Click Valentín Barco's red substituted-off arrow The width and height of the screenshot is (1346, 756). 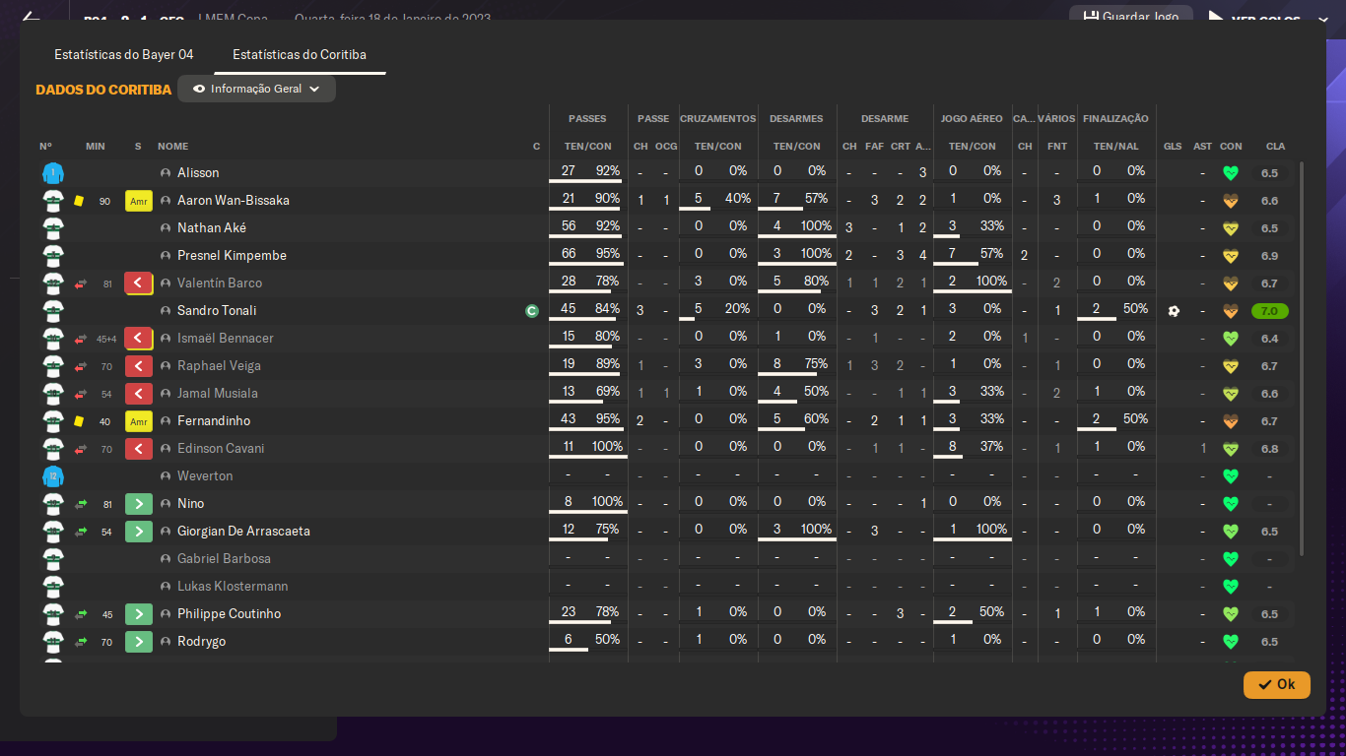tap(139, 283)
